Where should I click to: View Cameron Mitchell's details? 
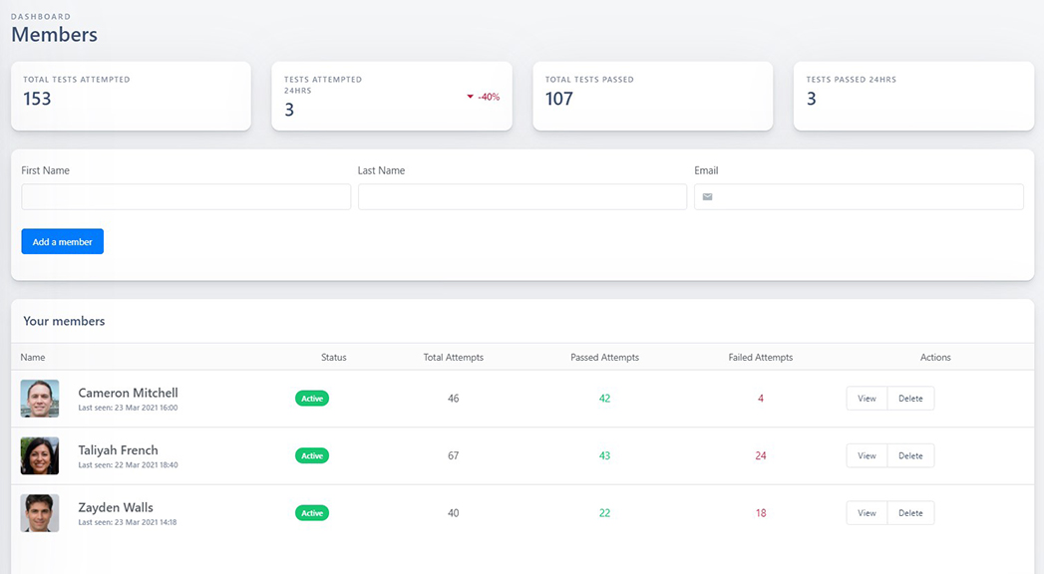point(867,399)
